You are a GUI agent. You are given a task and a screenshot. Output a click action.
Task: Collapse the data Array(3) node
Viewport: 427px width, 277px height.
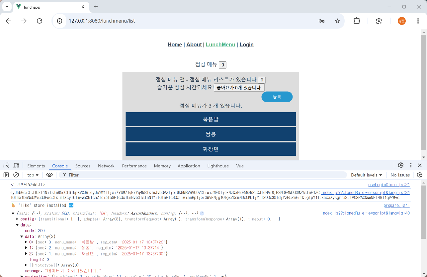point(22,237)
